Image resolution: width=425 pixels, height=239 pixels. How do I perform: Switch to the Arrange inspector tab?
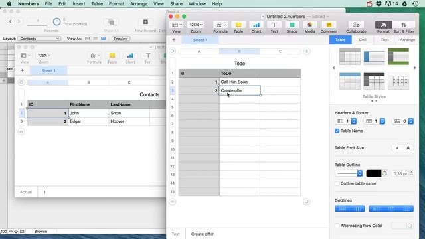pos(407,40)
